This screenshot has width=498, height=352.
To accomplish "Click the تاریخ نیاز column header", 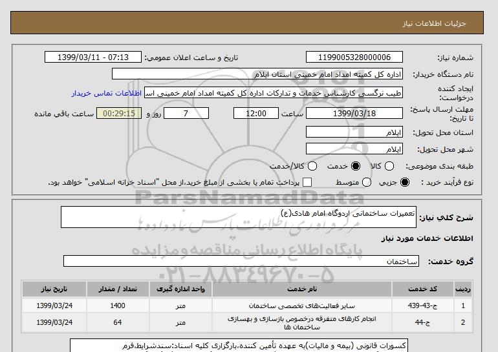I will (54, 289).
